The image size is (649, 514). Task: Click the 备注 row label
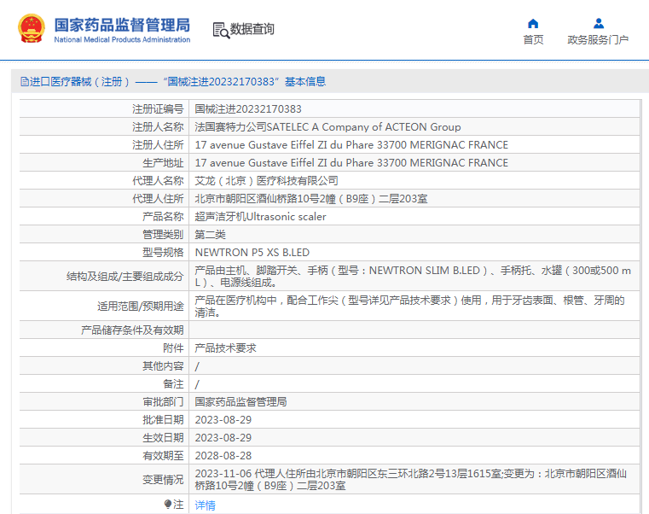click(x=173, y=384)
